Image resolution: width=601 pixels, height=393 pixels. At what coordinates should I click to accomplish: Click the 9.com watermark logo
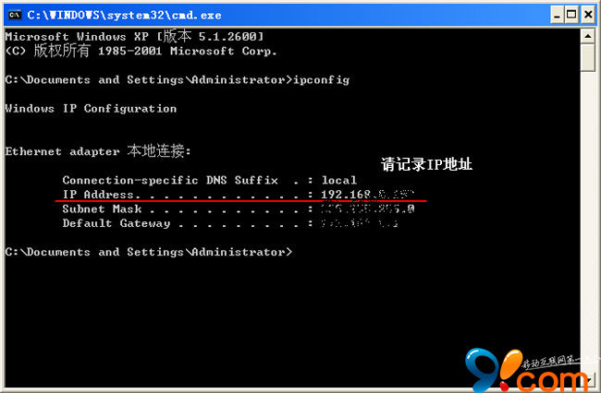529,370
